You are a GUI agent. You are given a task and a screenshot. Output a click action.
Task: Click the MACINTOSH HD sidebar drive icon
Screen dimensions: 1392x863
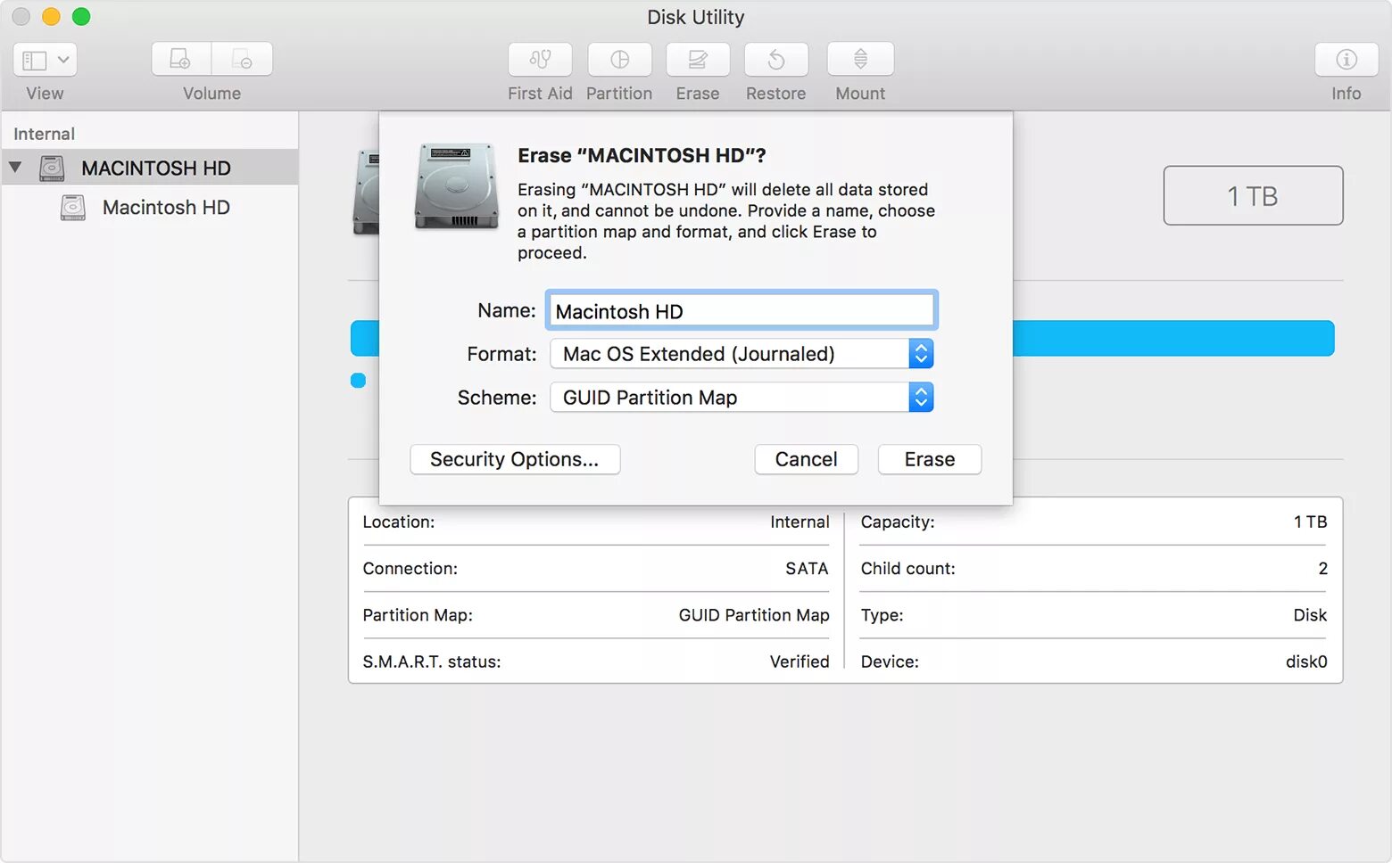tap(52, 168)
